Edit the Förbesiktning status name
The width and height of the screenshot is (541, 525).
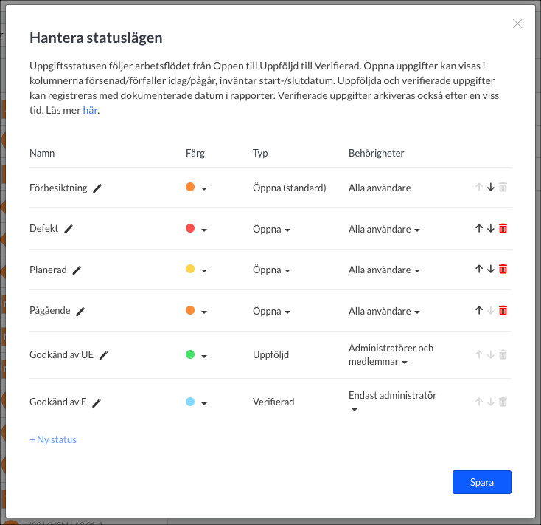click(97, 188)
